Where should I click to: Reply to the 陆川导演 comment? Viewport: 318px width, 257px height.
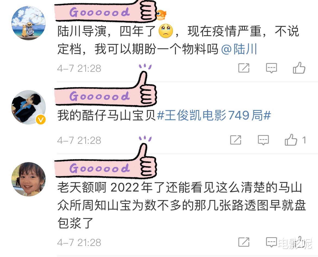[x=271, y=68]
